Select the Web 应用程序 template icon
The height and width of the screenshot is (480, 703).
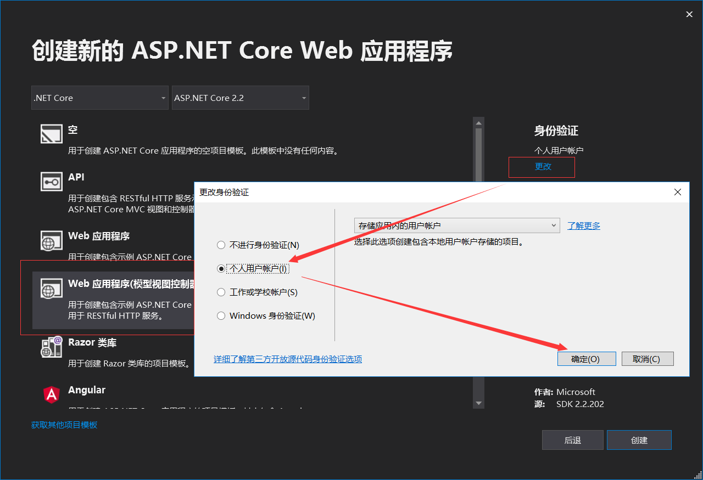pyautogui.click(x=51, y=240)
